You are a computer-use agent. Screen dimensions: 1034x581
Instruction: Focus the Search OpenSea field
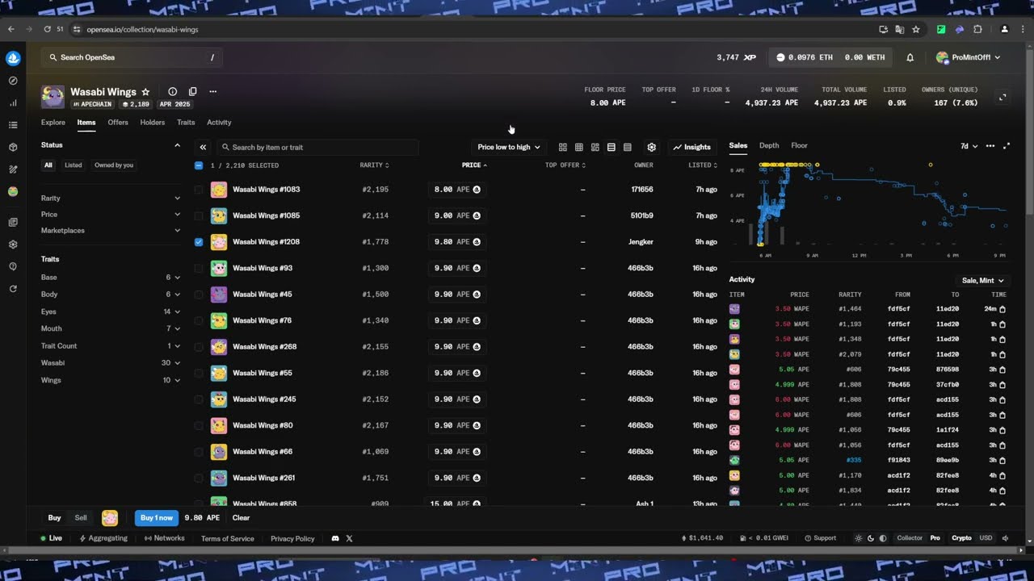click(132, 57)
